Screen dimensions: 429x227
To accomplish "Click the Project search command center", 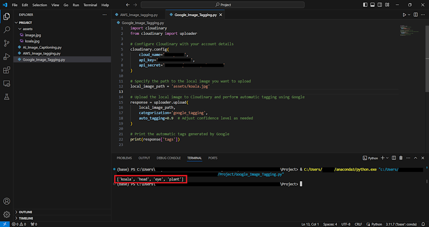I will 222,5.
